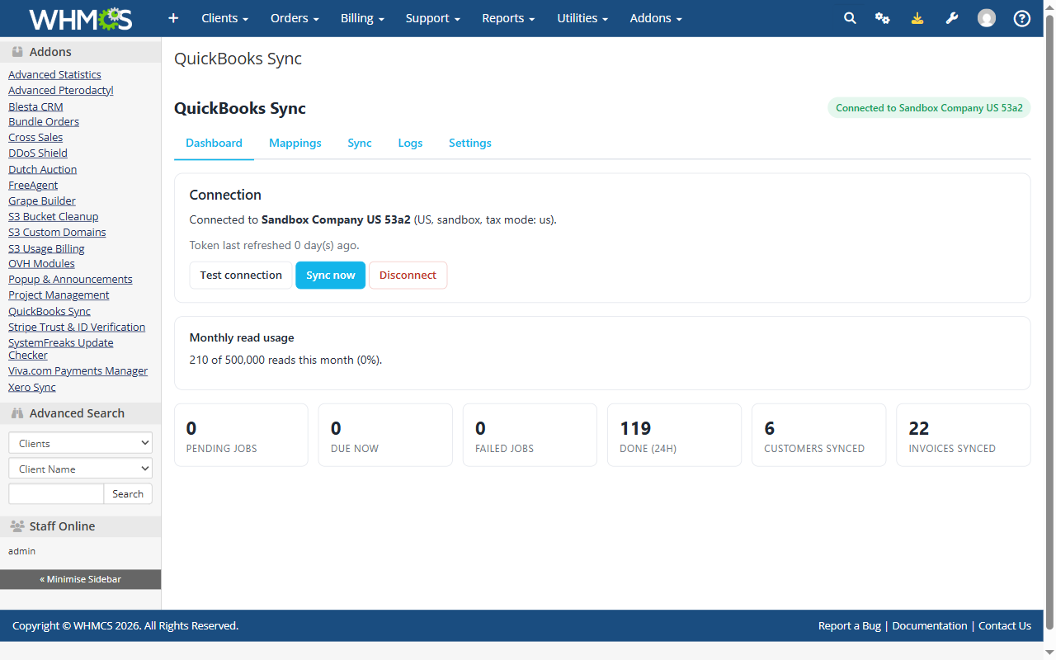
Task: Click the Due Now stat card
Action: point(385,435)
